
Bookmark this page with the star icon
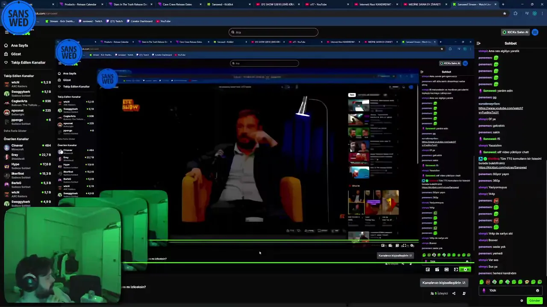(x=505, y=13)
